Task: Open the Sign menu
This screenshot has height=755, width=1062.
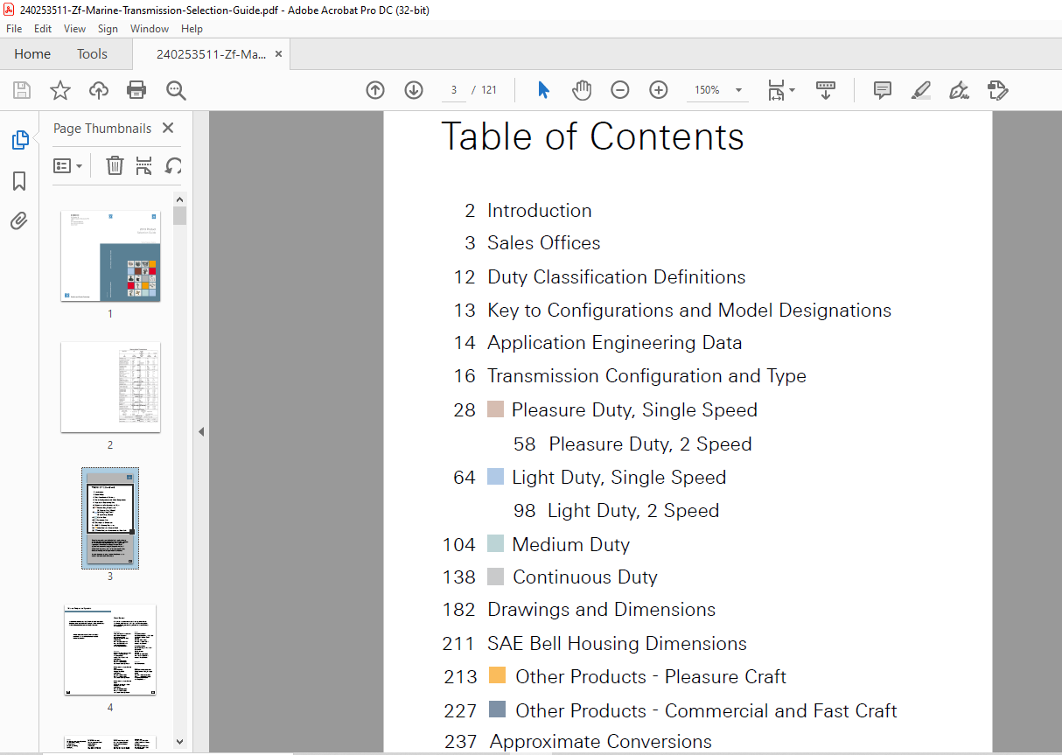Action: [108, 29]
